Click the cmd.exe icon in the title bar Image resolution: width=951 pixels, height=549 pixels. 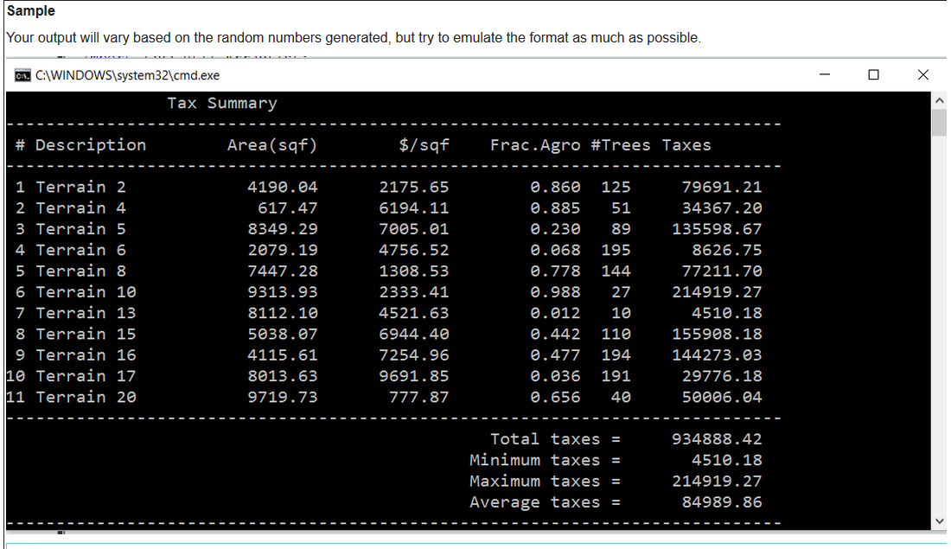tap(22, 75)
